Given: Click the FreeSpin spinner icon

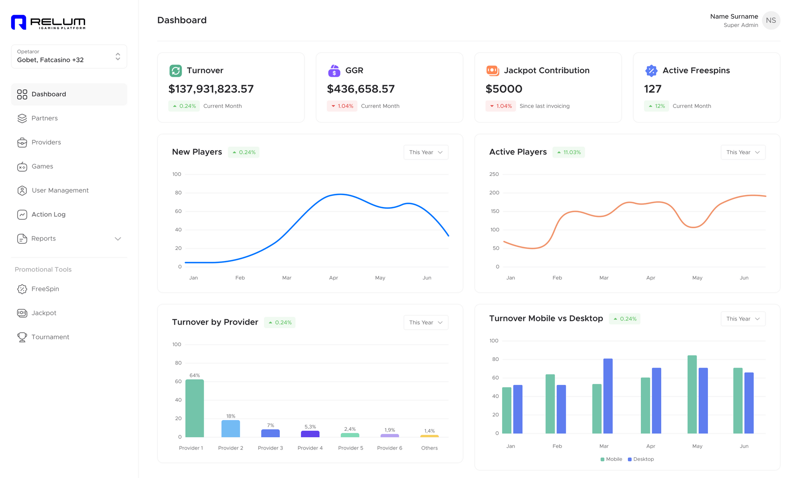Looking at the screenshot, I should [22, 289].
